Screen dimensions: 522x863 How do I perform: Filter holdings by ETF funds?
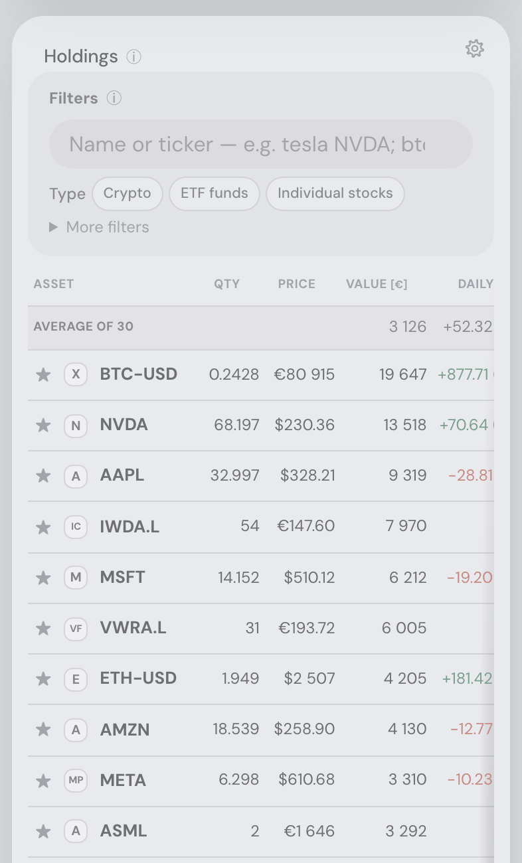coord(215,194)
